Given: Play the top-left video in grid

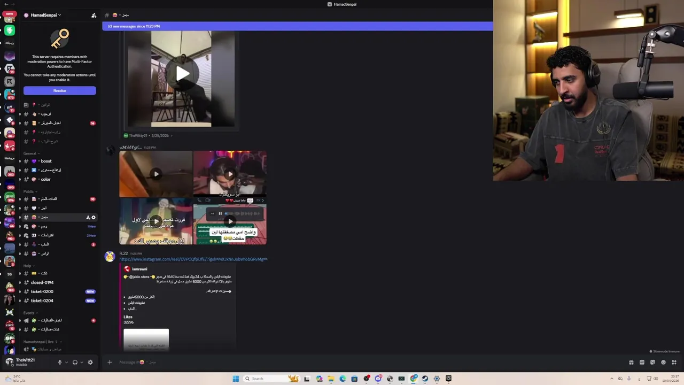Looking at the screenshot, I should coord(156,174).
